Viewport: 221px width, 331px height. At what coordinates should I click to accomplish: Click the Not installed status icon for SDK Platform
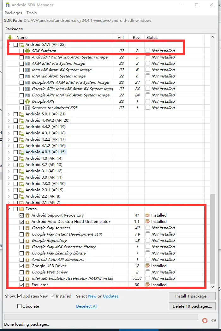coord(148,51)
